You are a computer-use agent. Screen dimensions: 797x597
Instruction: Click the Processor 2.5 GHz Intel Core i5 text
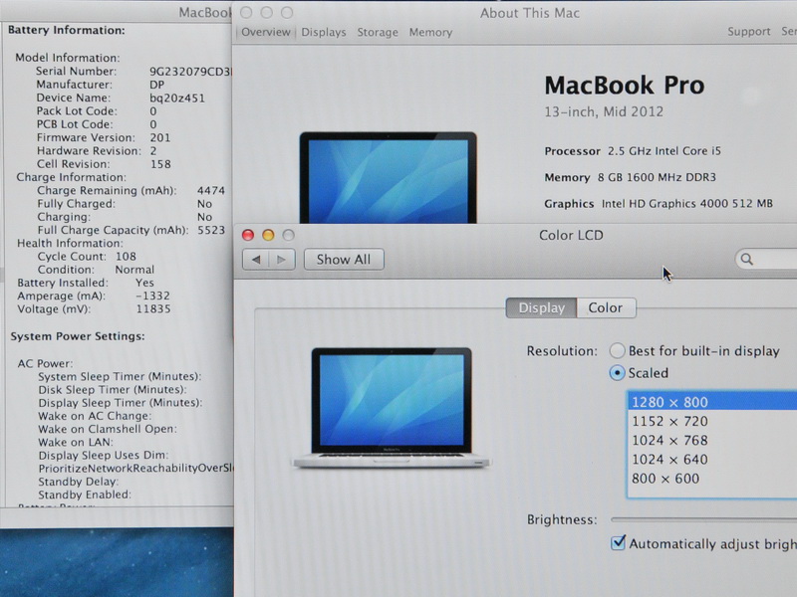633,151
